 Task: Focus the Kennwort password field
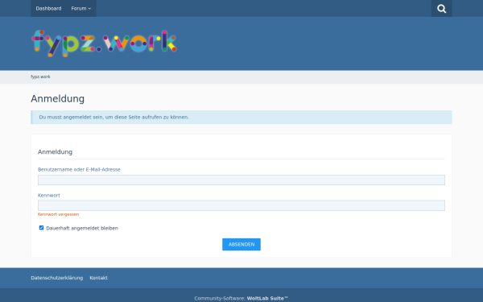[x=242, y=205]
